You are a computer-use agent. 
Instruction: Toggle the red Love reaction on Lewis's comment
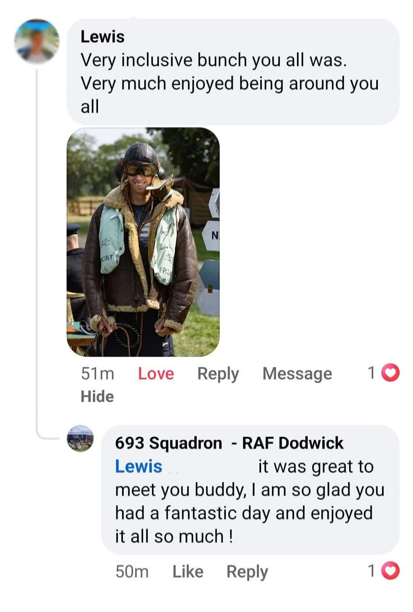point(156,374)
